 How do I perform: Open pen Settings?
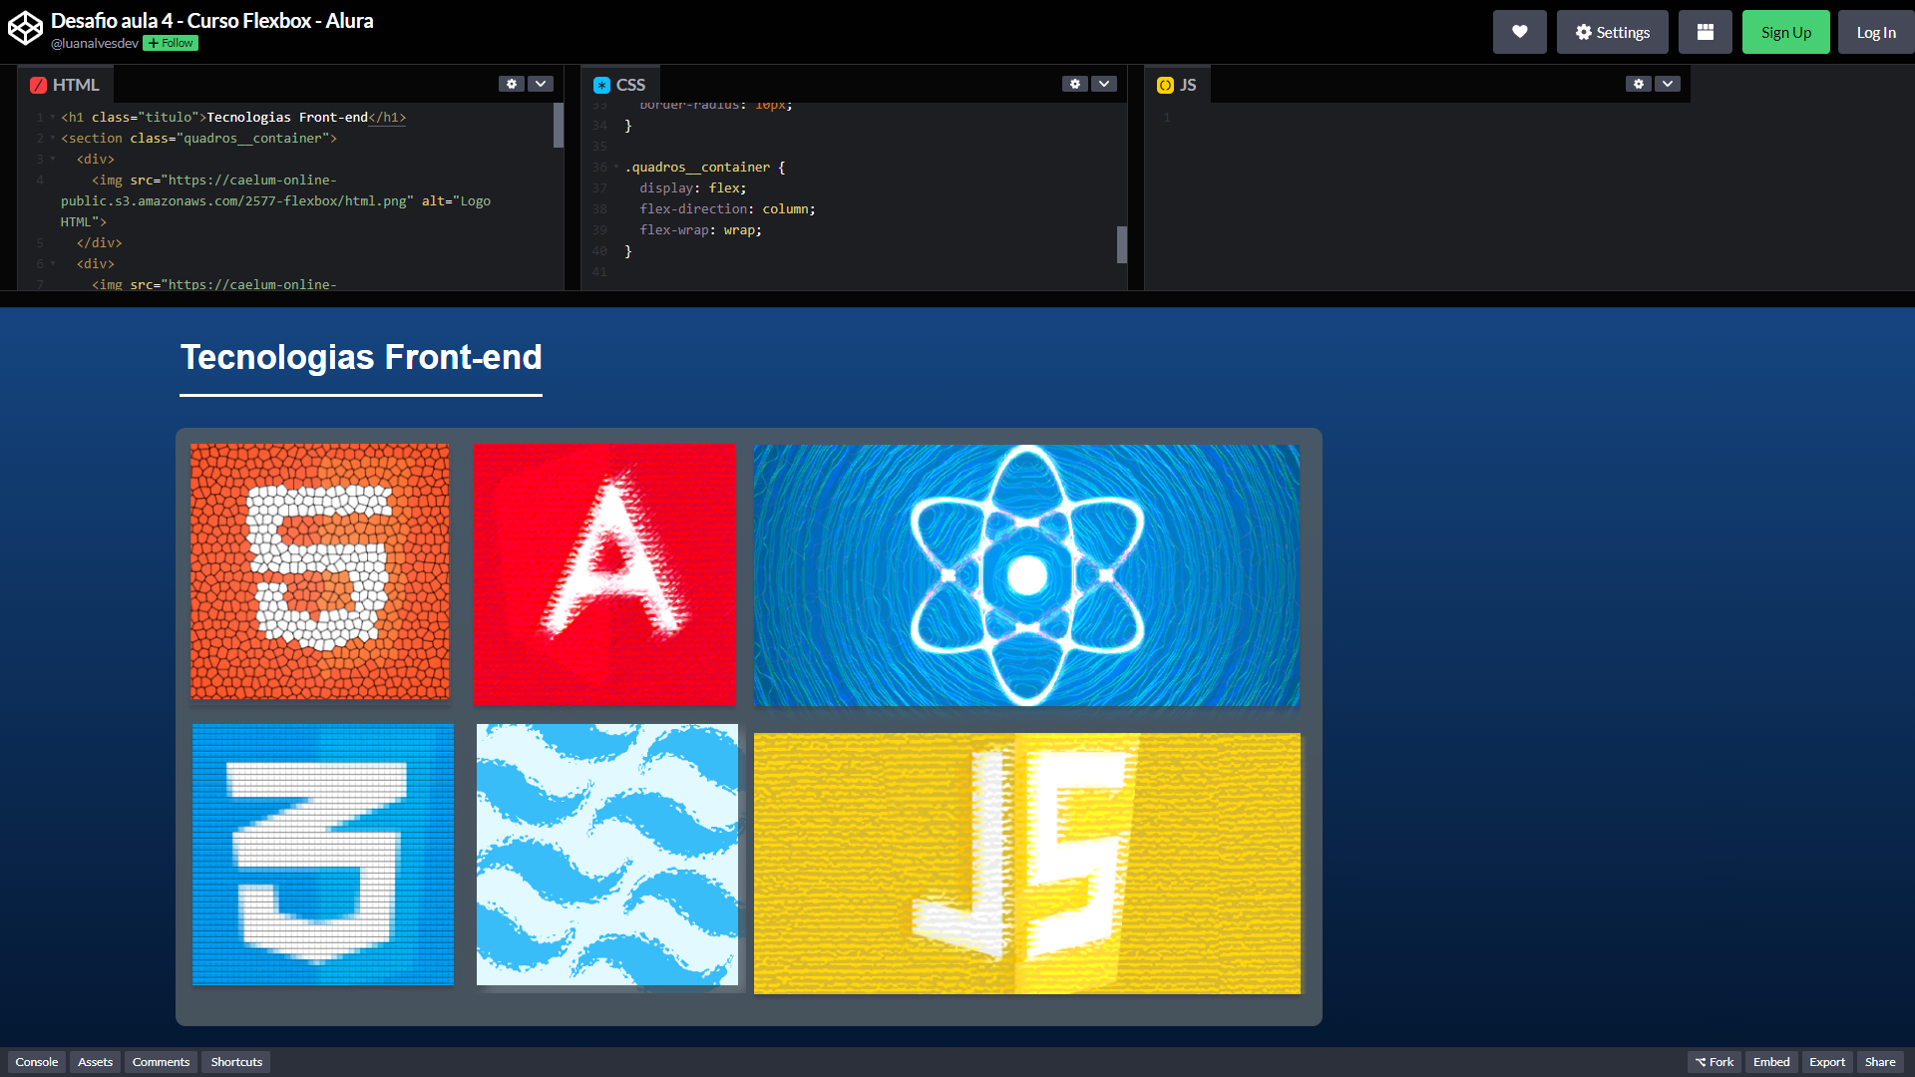point(1612,32)
